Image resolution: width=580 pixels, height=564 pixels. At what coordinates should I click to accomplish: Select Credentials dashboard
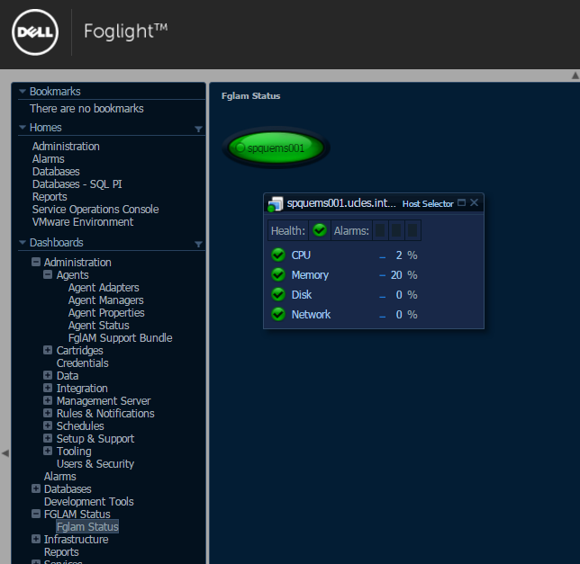pos(83,363)
